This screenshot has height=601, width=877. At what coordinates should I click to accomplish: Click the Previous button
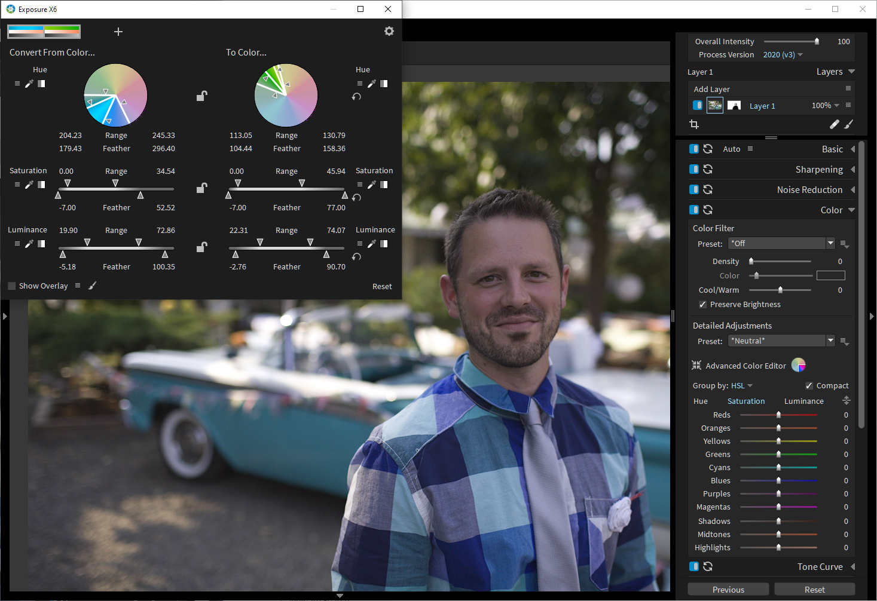point(728,590)
